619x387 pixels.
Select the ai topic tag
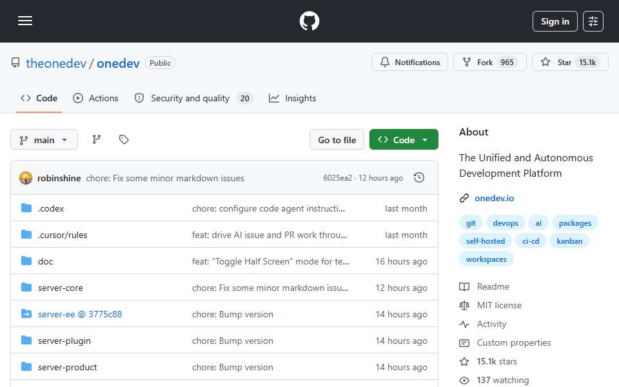click(538, 223)
